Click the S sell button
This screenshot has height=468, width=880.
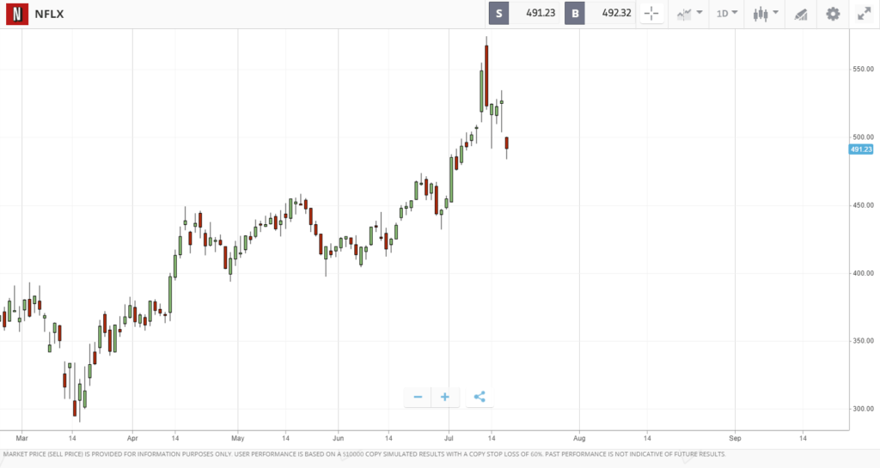click(499, 14)
